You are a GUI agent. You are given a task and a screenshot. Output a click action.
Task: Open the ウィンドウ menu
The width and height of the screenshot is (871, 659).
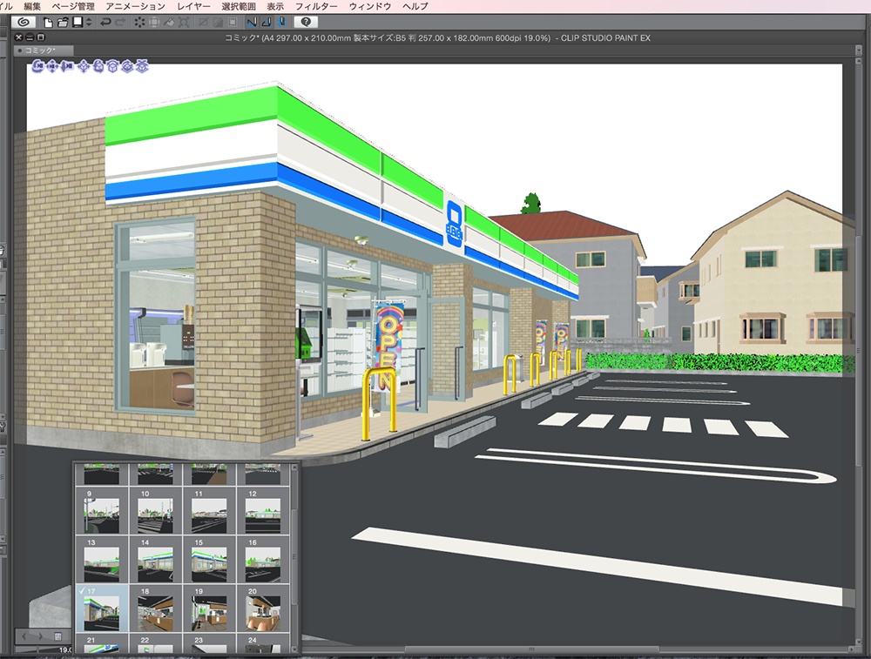point(369,6)
